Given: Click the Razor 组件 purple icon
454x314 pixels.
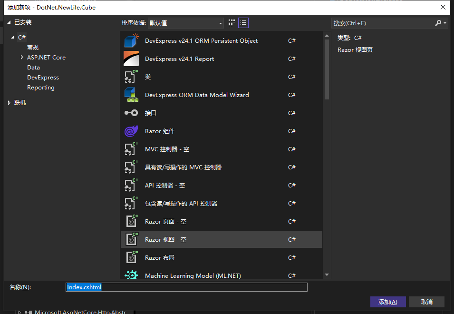Looking at the screenshot, I should (x=131, y=131).
